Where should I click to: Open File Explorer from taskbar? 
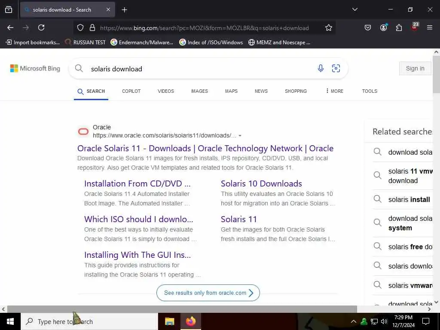tap(169, 321)
